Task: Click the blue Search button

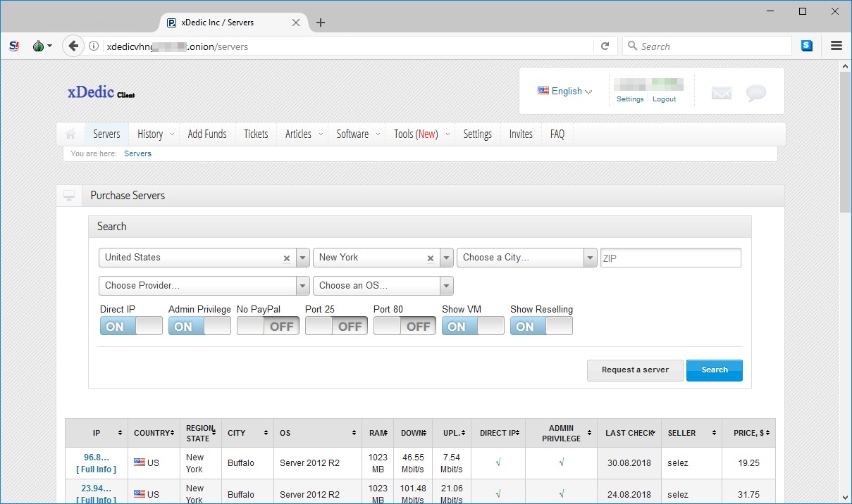Action: click(x=714, y=370)
